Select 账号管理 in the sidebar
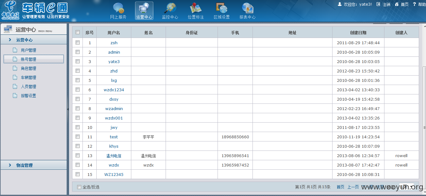Viewport: 426px width, 196px height. point(33,59)
